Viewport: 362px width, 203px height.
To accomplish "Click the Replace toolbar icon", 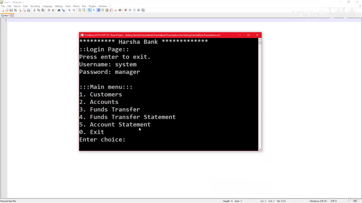I will click(x=63, y=10).
